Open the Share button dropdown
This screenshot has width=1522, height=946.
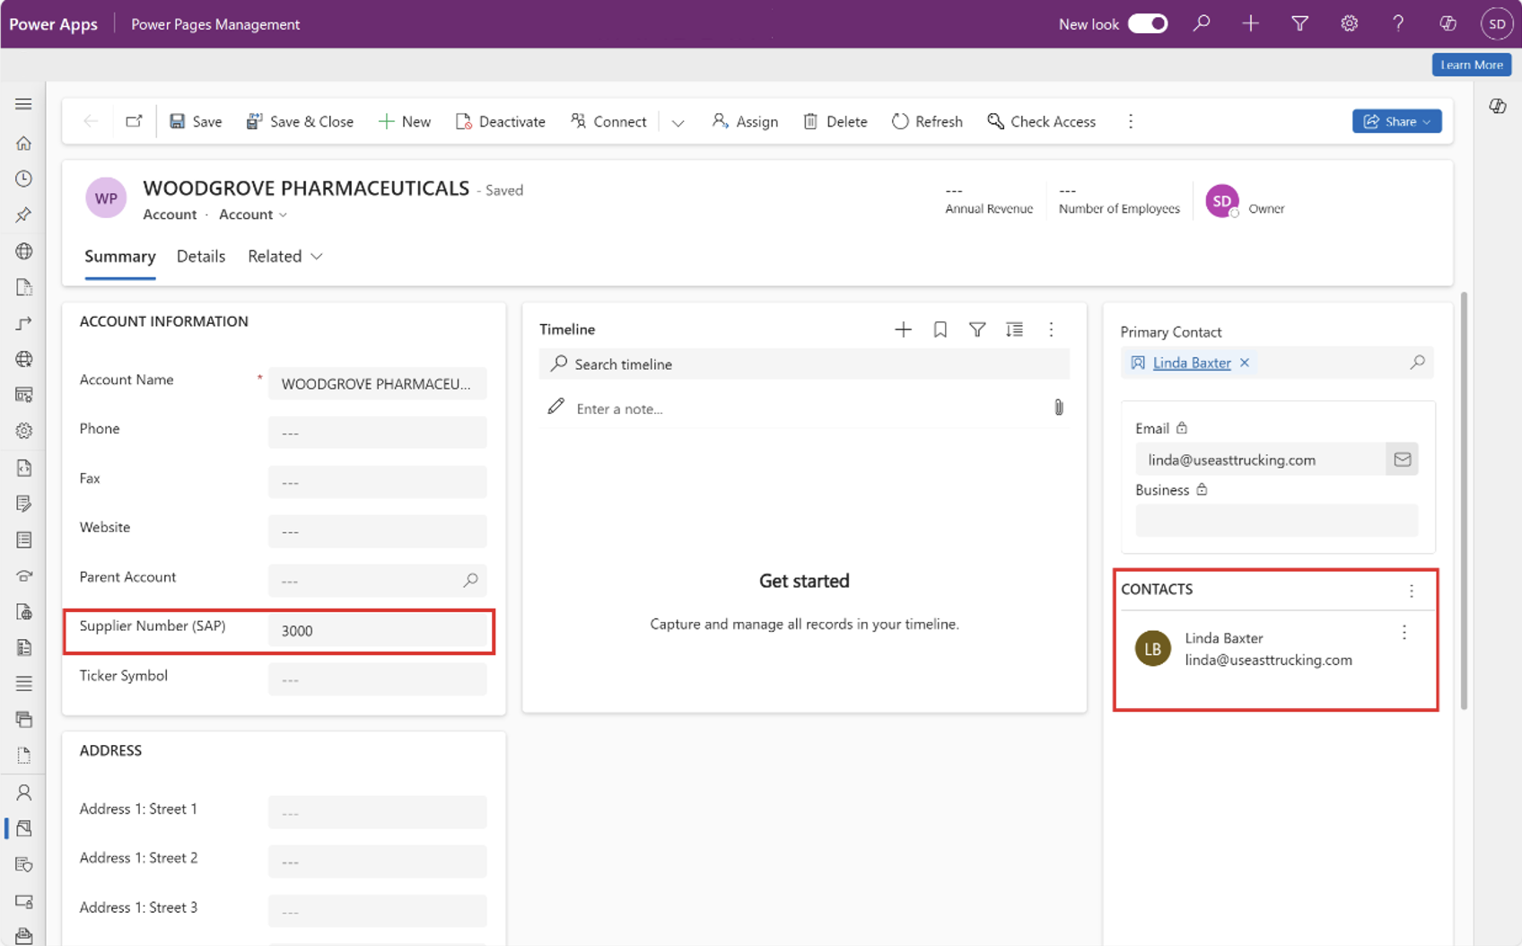tap(1428, 122)
